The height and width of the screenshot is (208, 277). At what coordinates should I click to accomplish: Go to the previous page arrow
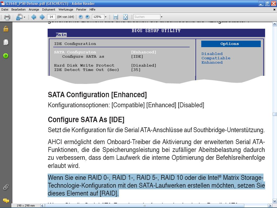pos(34,17)
